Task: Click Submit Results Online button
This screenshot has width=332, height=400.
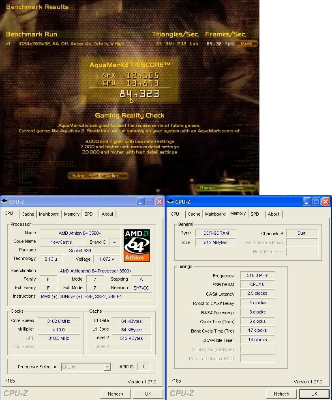Action: [98, 175]
